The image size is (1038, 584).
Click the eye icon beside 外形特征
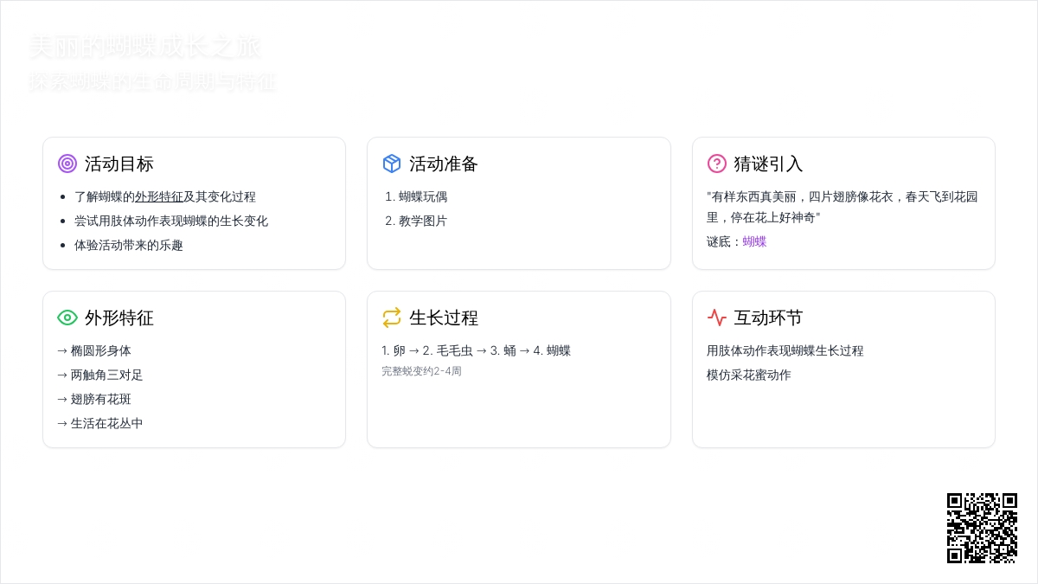tap(67, 318)
